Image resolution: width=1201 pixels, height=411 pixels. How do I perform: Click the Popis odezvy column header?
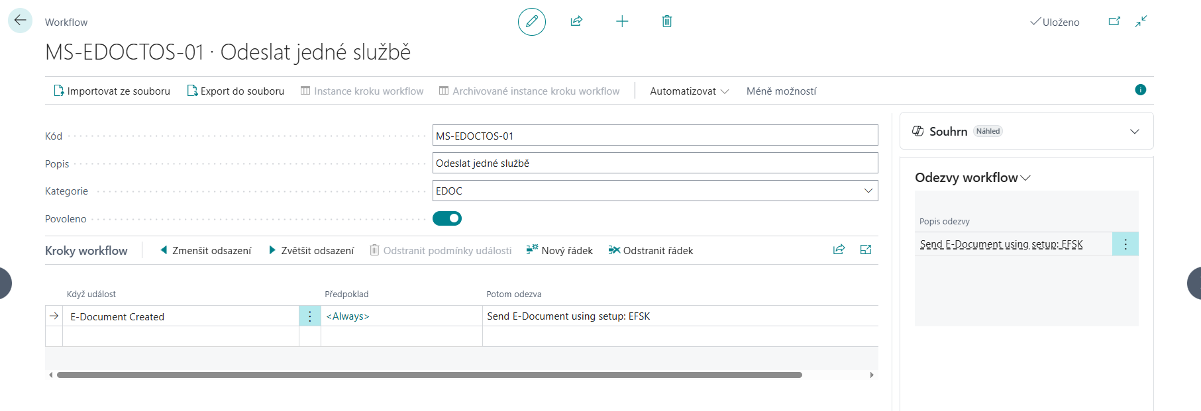945,221
